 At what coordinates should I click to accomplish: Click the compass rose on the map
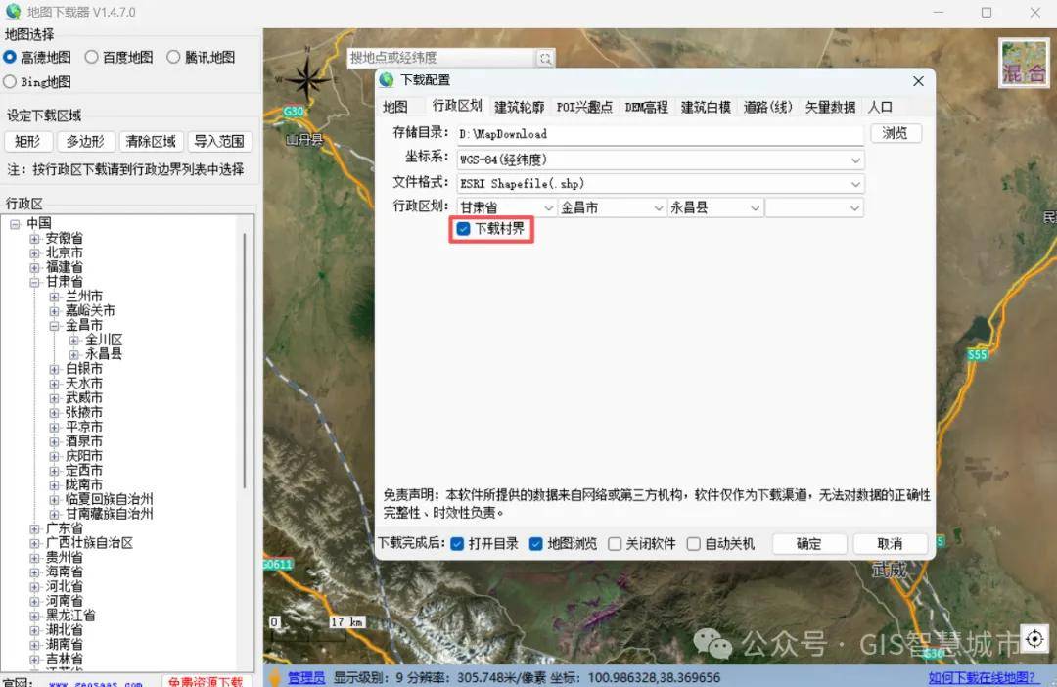click(307, 78)
